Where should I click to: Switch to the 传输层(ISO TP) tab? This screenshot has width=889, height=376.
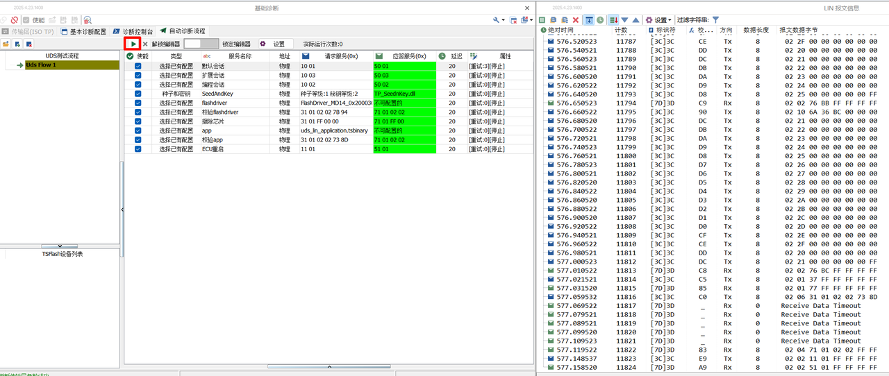(28, 32)
